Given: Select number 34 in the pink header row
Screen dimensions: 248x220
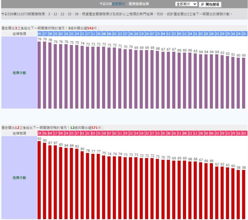Looking at the screenshot, I should 39,134.
